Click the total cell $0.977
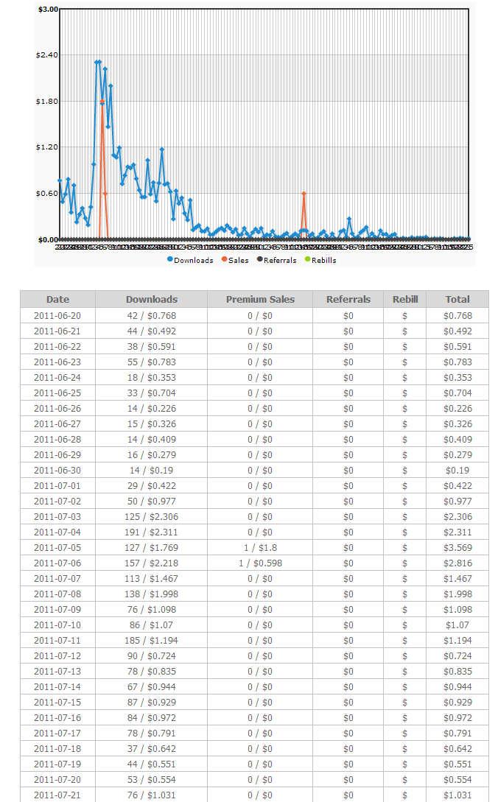 [457, 502]
